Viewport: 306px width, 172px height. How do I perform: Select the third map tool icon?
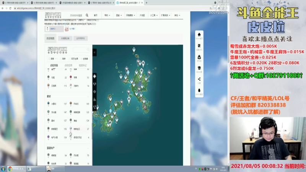(x=94, y=92)
